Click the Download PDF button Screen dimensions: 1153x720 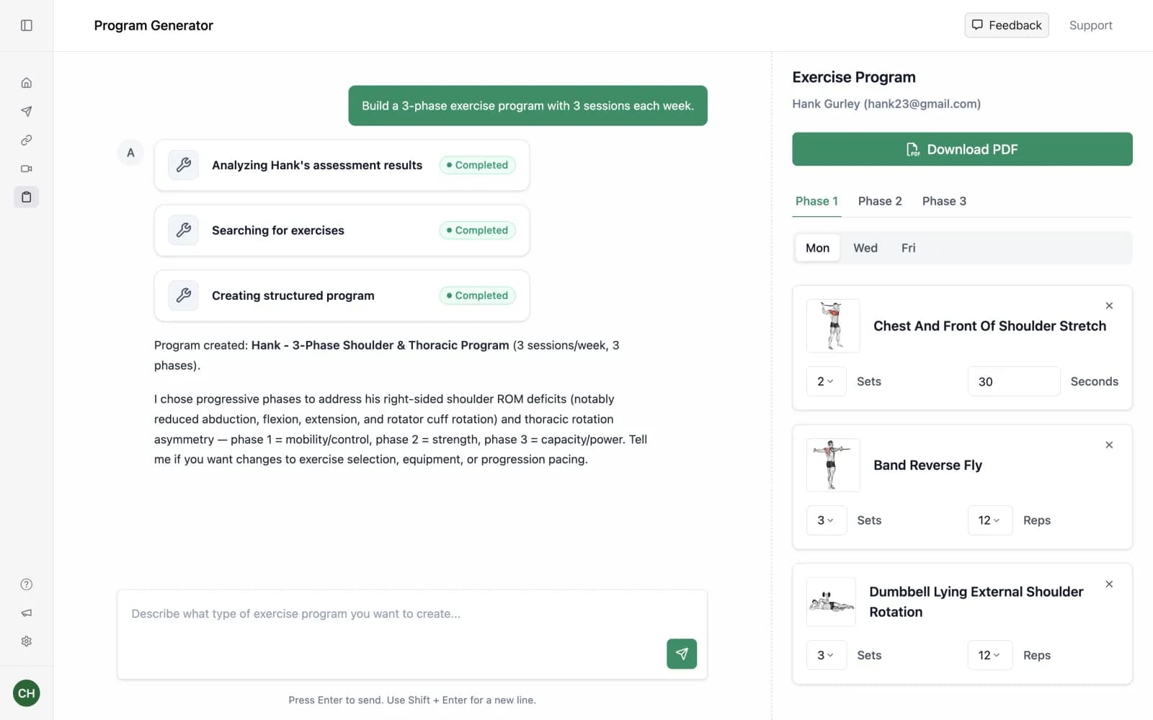(962, 149)
